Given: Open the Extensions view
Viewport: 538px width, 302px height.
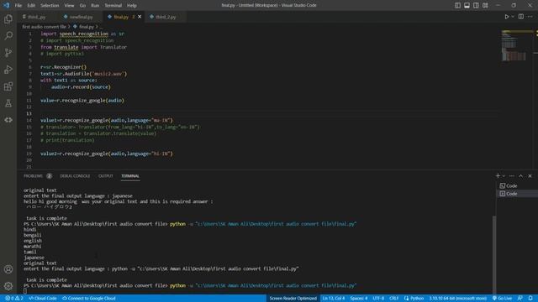Looking at the screenshot, I should (x=8, y=86).
